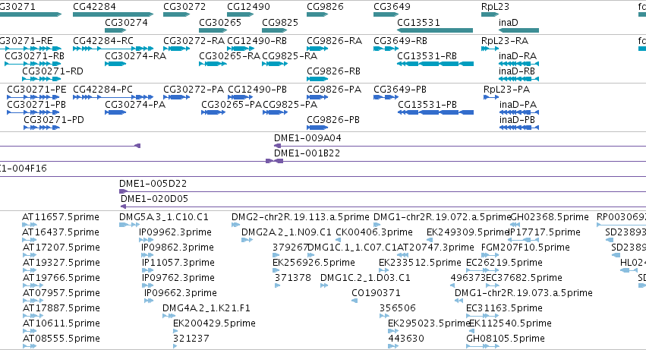Click the EK200429.5prime EST label
The height and width of the screenshot is (350, 646).
[x=214, y=323]
